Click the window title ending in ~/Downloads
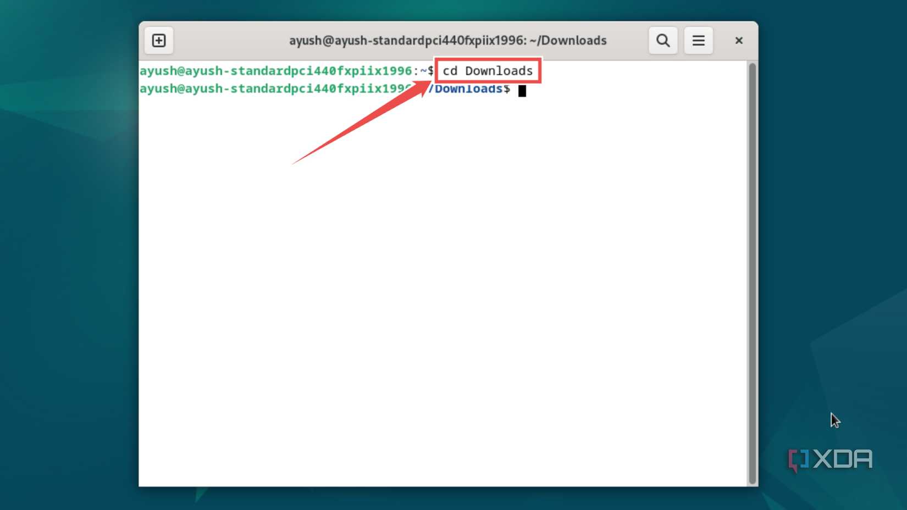The height and width of the screenshot is (510, 907). pyautogui.click(x=448, y=41)
